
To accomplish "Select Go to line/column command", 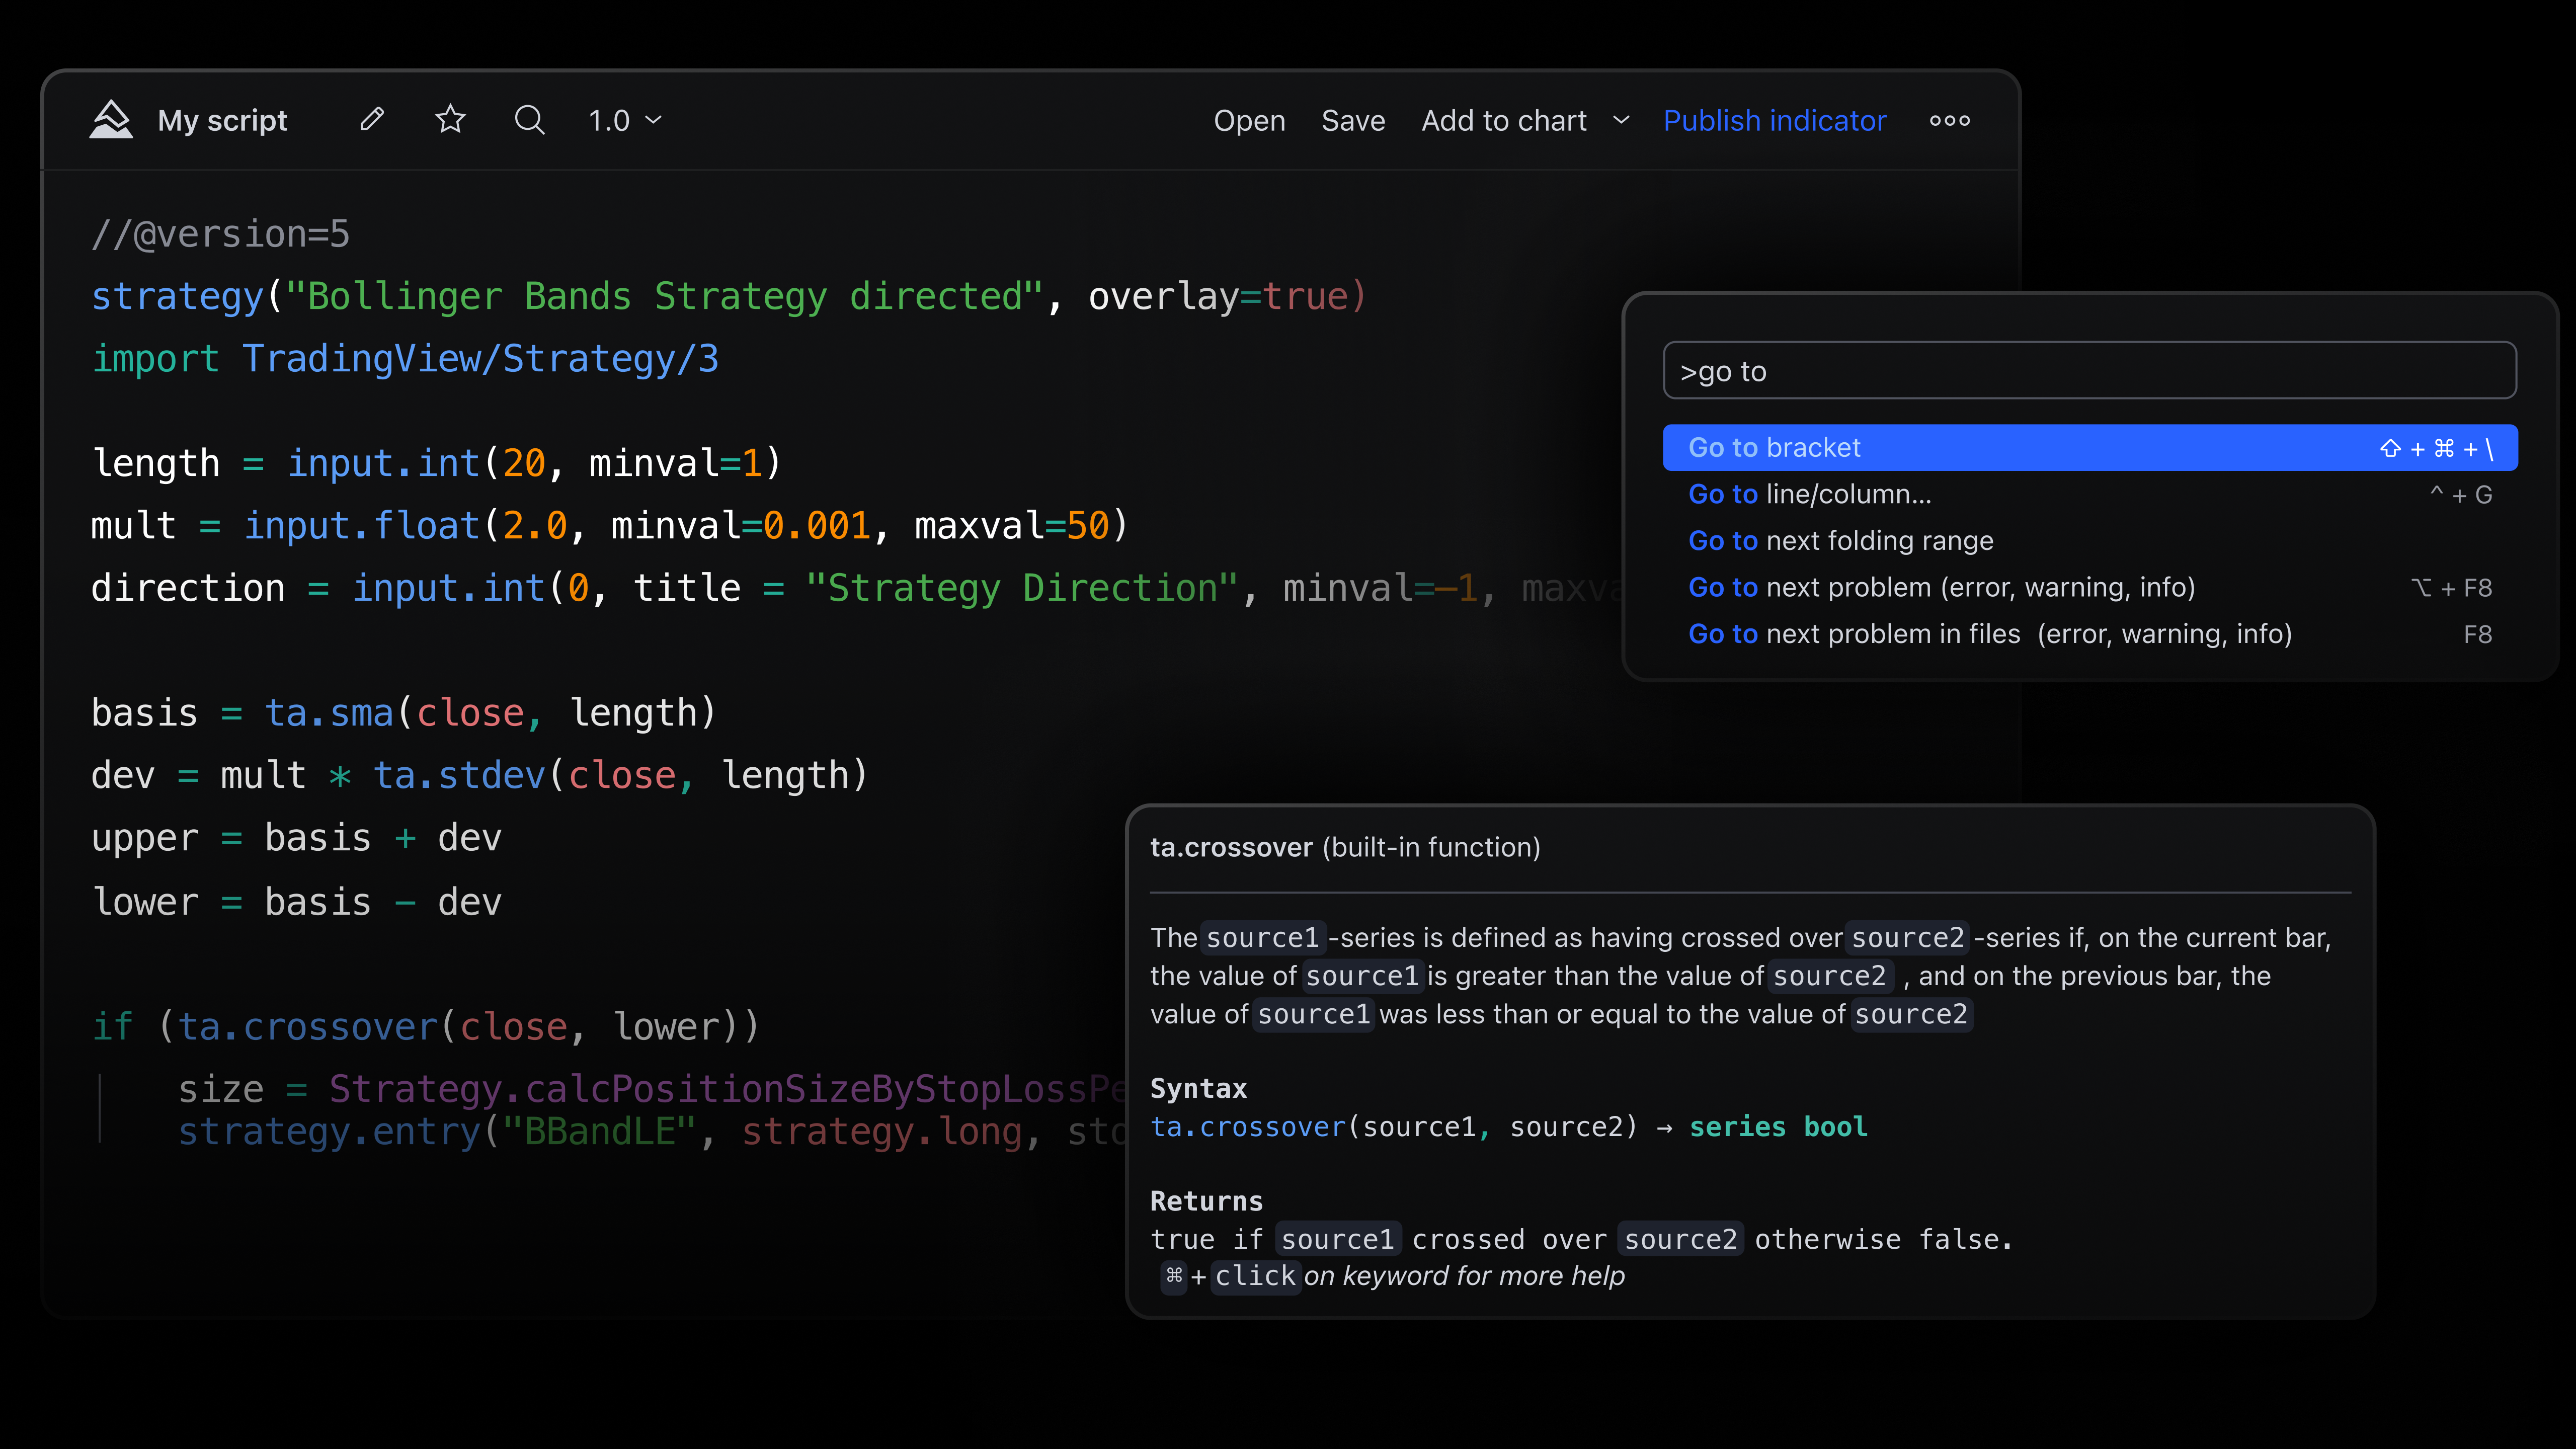I will click(x=1810, y=494).
